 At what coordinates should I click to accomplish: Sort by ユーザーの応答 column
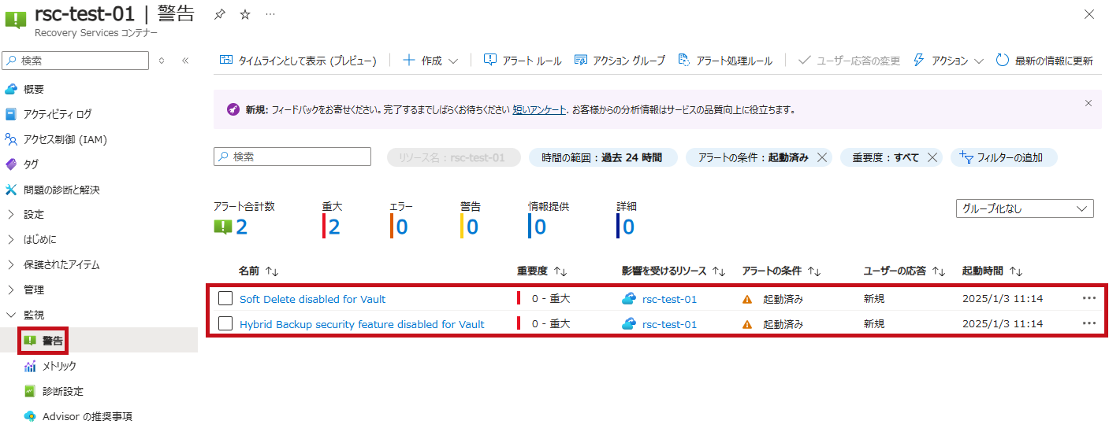click(904, 271)
